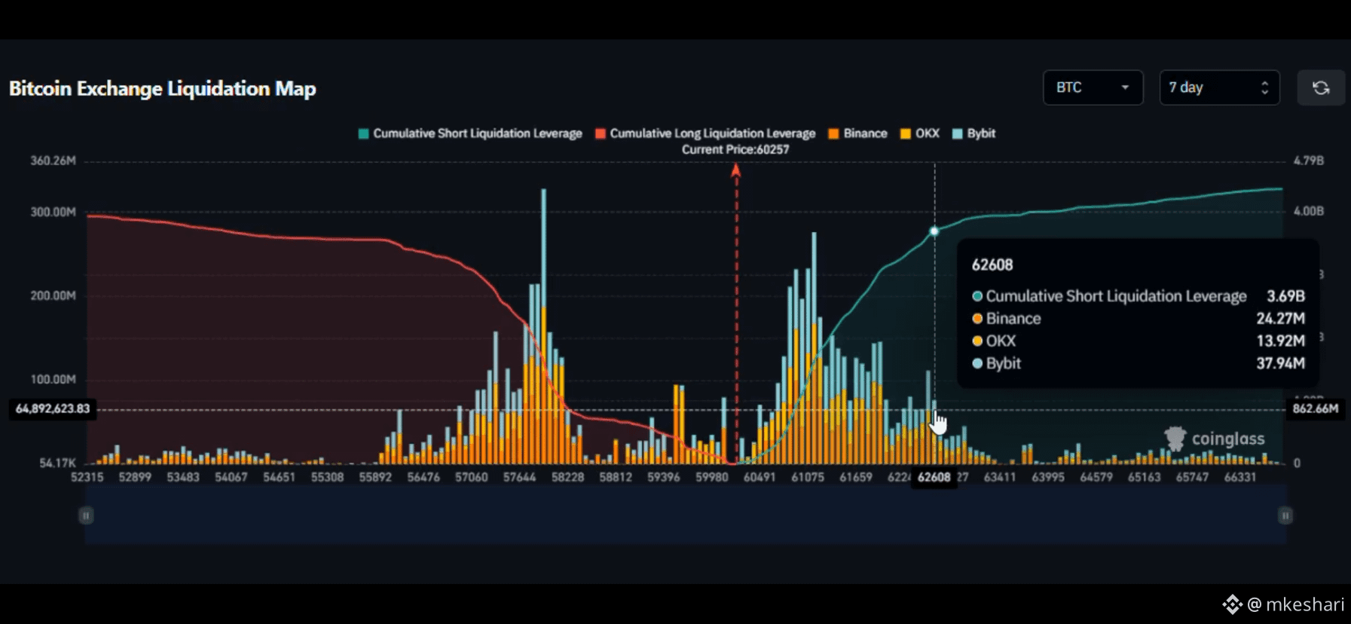1351x624 pixels.
Task: Click the 300.00M label on the left axis
Action: point(53,212)
